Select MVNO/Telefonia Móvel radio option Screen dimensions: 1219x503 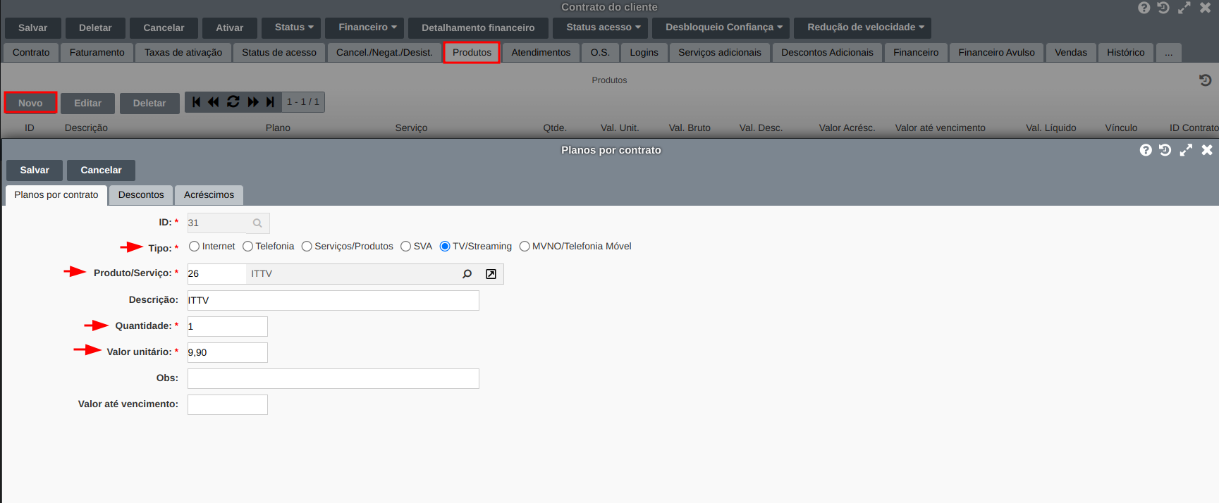pos(525,247)
